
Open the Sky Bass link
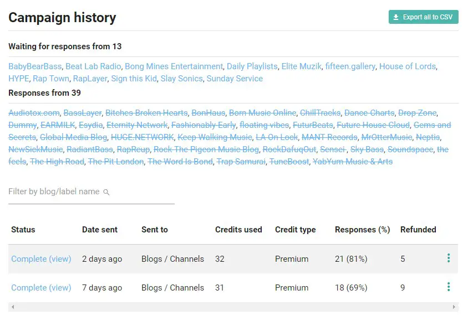(367, 149)
